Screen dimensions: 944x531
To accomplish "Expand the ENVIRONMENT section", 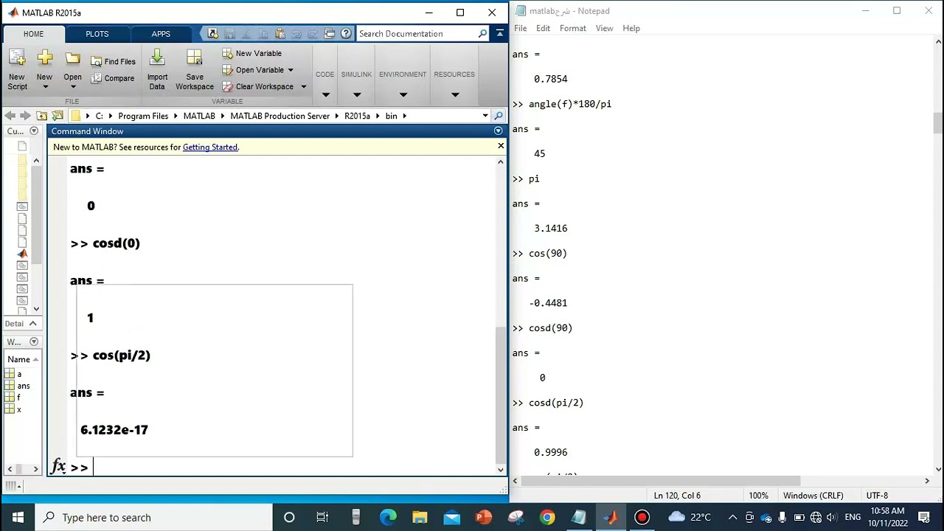I will (403, 94).
